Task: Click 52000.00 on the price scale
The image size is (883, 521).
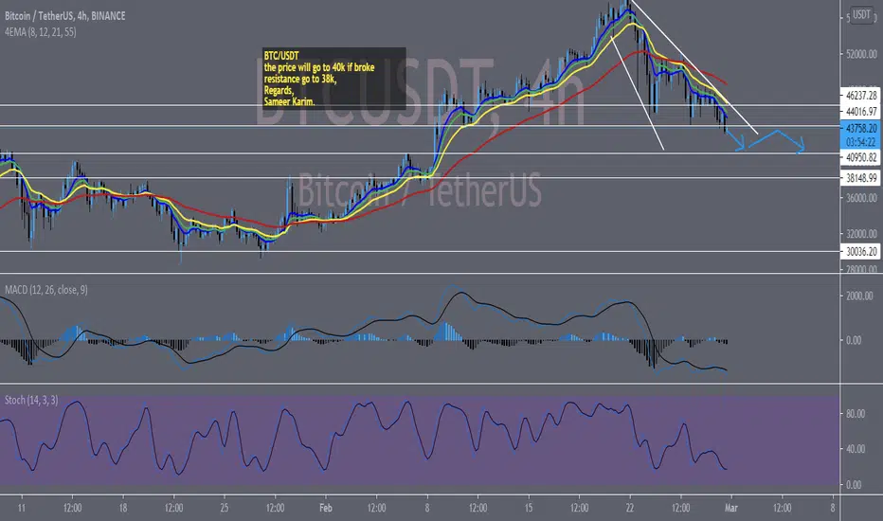Action: (x=861, y=54)
